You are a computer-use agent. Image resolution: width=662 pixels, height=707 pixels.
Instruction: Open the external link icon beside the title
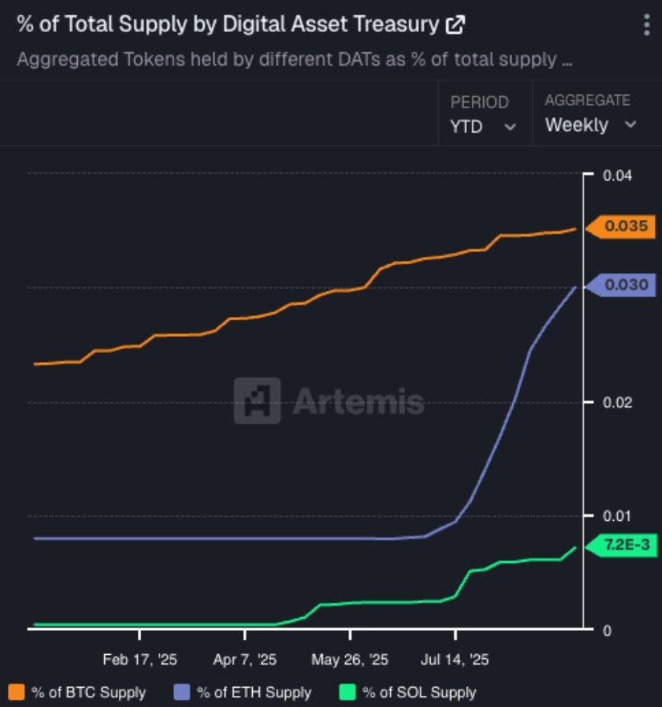455,25
